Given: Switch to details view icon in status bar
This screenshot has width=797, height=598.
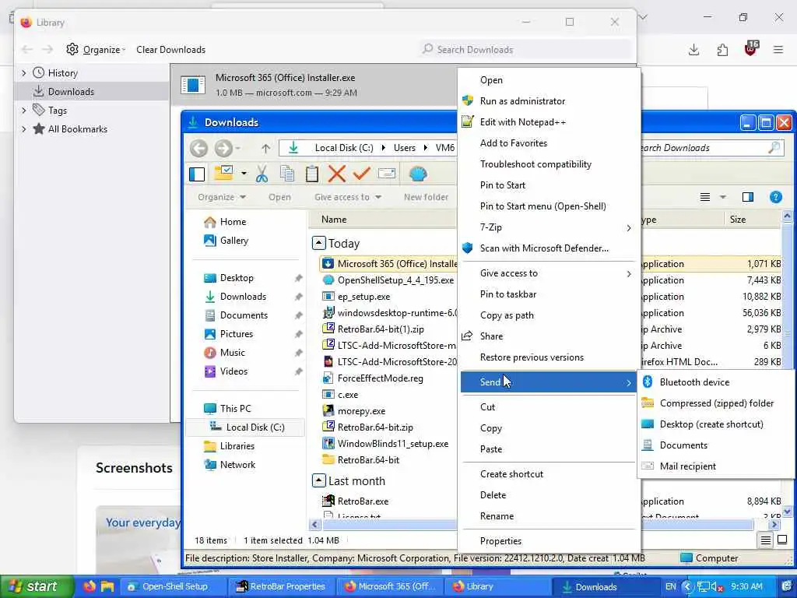Looking at the screenshot, I should coord(766,540).
